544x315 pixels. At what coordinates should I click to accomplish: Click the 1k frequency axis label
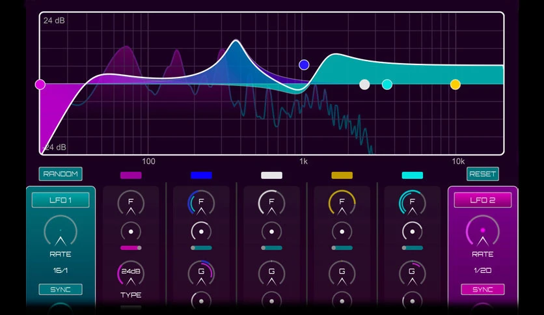[304, 161]
